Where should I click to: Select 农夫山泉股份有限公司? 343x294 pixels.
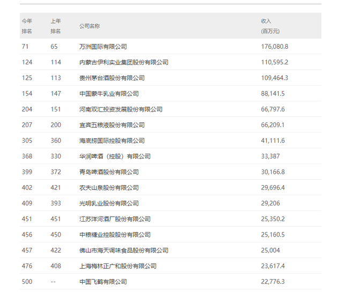click(x=109, y=188)
